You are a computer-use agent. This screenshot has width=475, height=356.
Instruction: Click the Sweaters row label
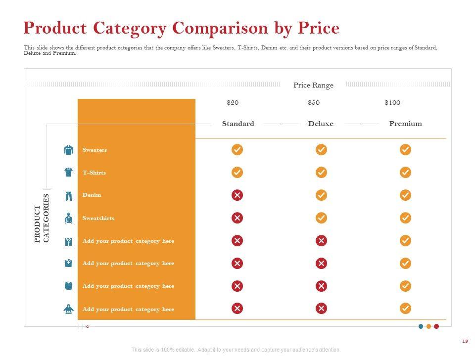click(x=95, y=150)
